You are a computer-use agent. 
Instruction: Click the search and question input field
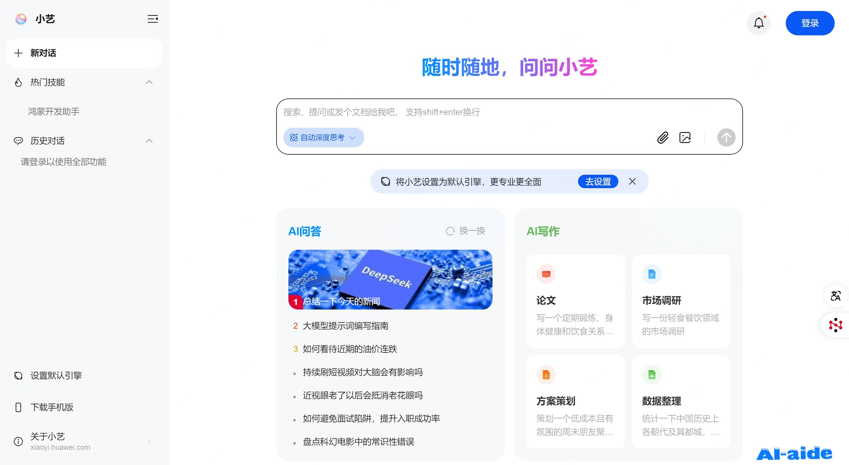tap(509, 112)
